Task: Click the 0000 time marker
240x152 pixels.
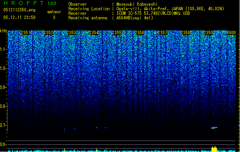Action: pyautogui.click(x=231, y=33)
